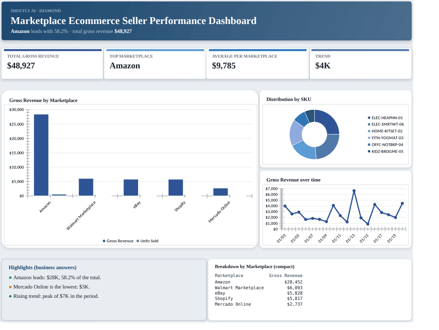Click the Mercado Online revenue bar
This screenshot has width=439, height=330.
click(x=220, y=192)
